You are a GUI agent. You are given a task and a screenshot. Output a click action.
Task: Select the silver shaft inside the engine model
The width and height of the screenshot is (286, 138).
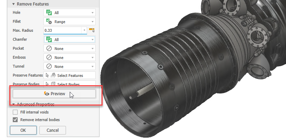(145, 90)
